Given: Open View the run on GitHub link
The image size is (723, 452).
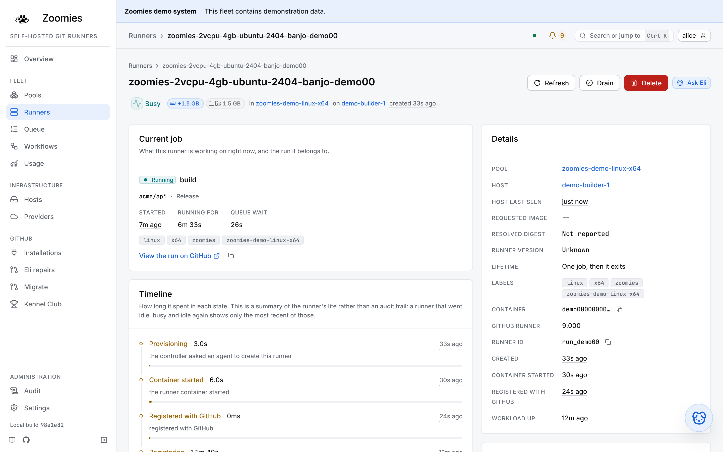Looking at the screenshot, I should pos(179,256).
